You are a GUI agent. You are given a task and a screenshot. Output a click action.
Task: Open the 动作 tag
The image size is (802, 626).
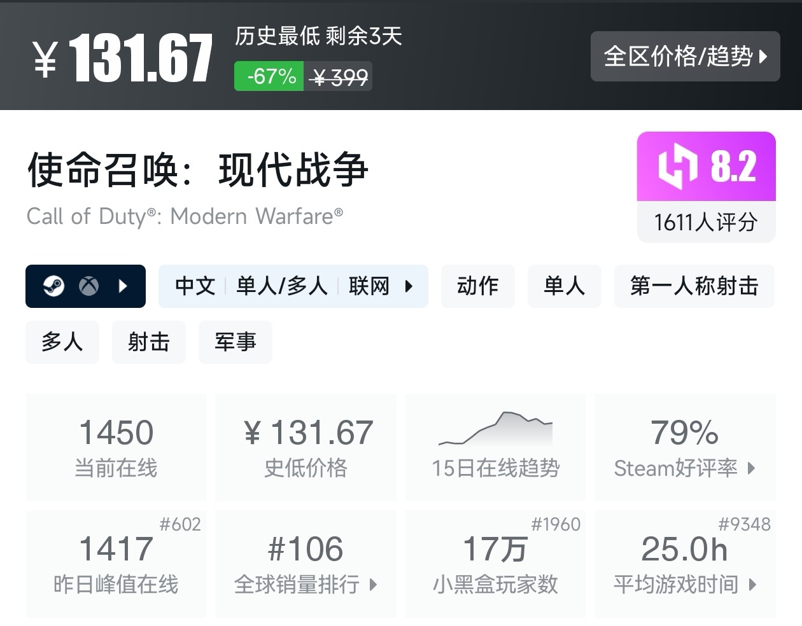pyautogui.click(x=477, y=286)
